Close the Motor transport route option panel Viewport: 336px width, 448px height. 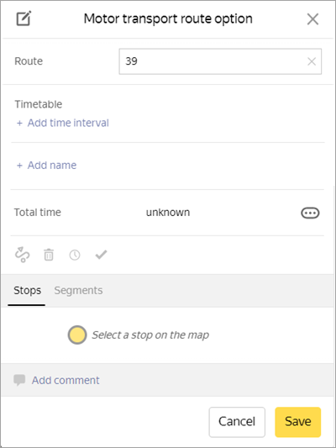click(312, 19)
